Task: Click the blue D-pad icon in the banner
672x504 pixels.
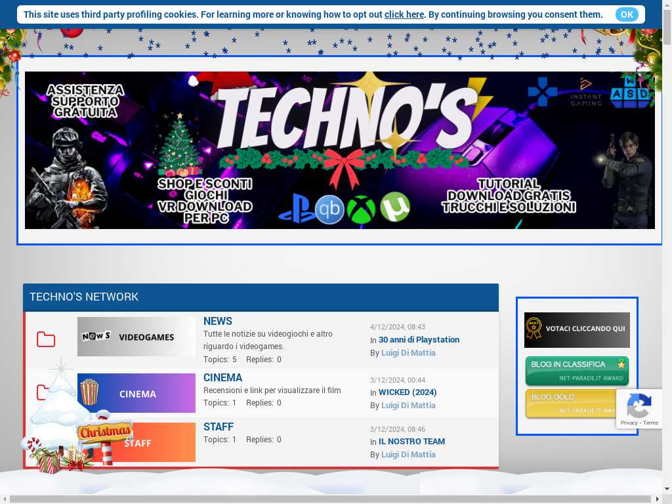Action: (543, 91)
